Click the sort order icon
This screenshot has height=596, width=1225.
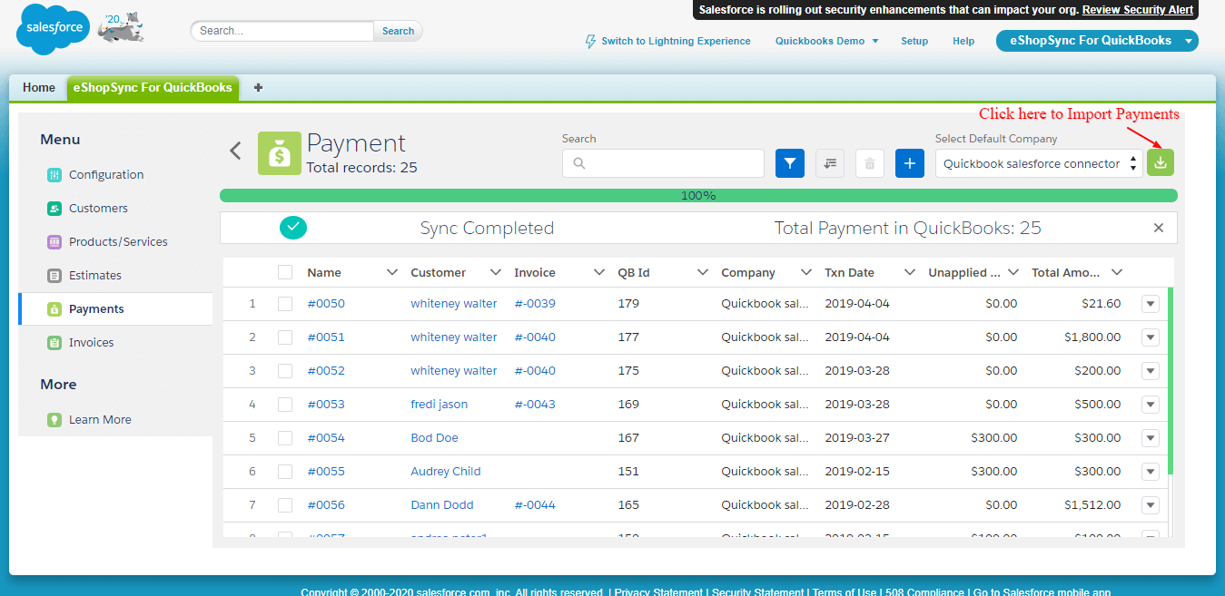tap(829, 163)
